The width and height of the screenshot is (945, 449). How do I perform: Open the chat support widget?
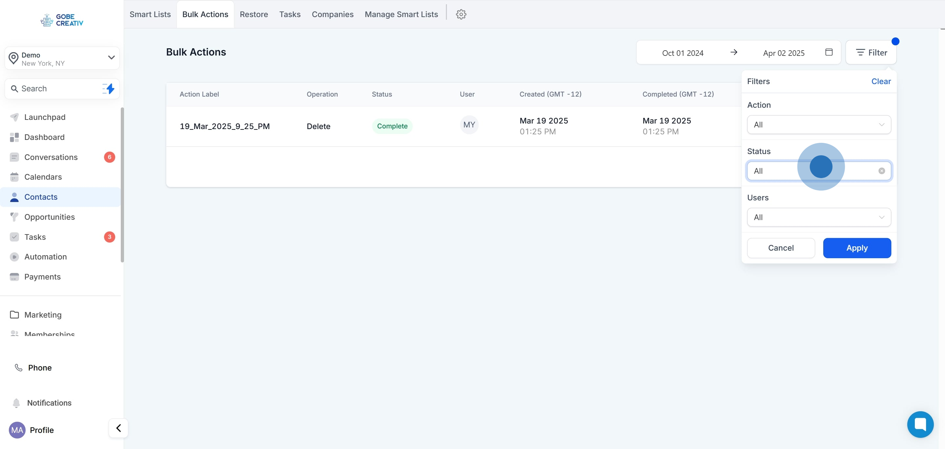tap(920, 424)
